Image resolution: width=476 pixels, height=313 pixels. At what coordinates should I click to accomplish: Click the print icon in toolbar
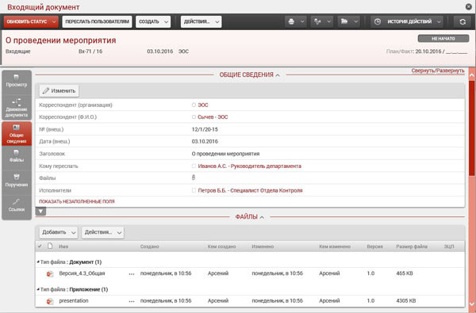coord(291,22)
